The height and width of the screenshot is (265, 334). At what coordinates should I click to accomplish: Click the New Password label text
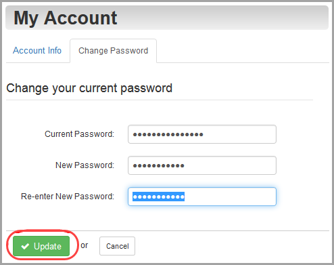tap(85, 165)
